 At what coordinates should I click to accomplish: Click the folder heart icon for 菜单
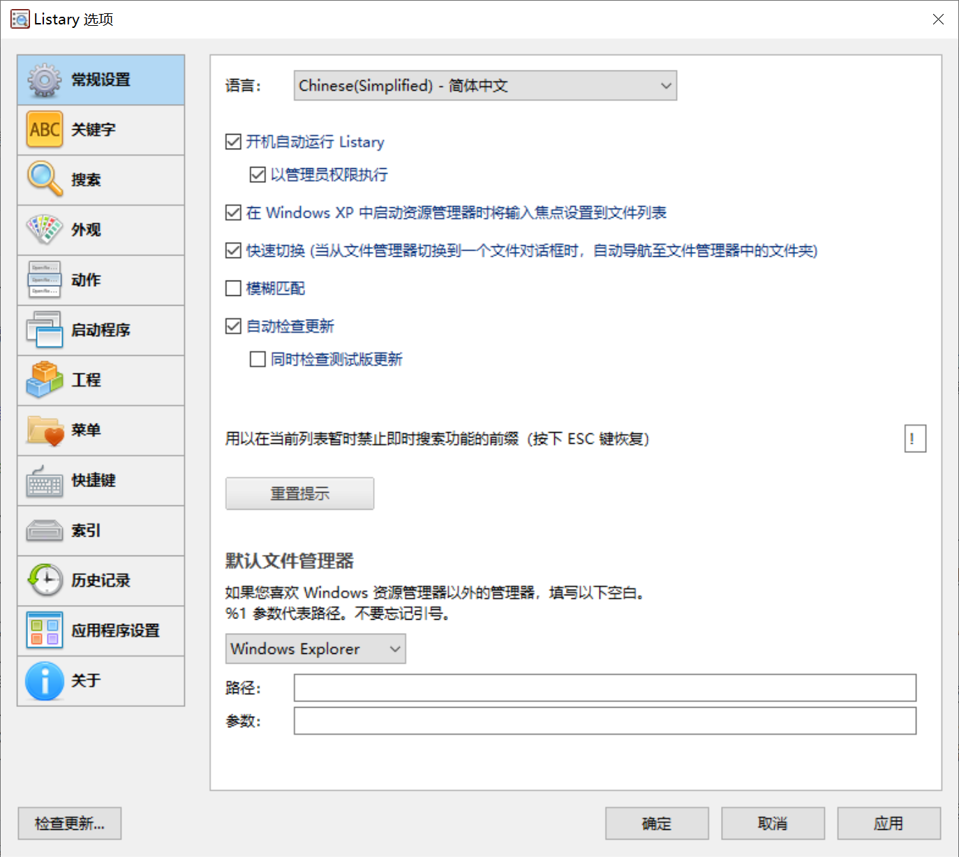45,430
